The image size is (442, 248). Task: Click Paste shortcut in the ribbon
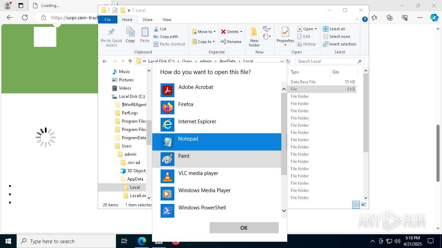click(x=169, y=44)
